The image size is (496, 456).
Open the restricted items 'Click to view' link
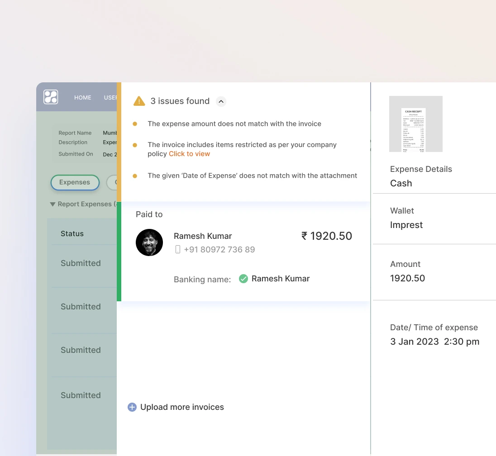(189, 154)
